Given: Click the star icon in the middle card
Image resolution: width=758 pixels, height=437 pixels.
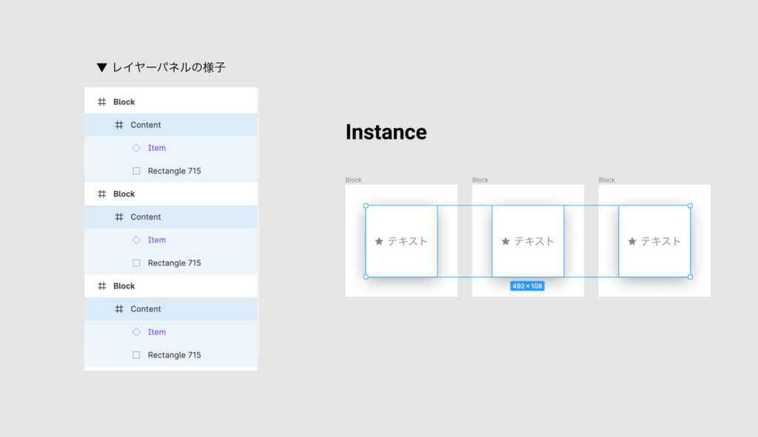Looking at the screenshot, I should click(x=506, y=241).
